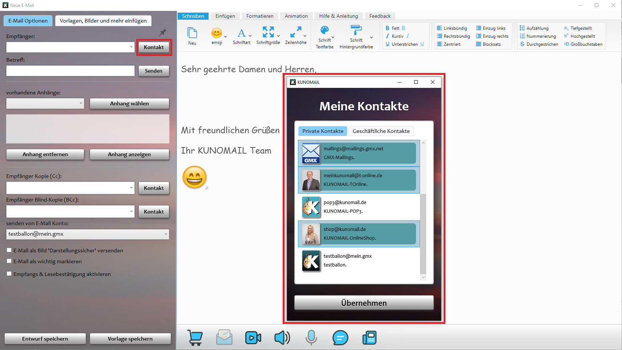Image resolution: width=622 pixels, height=350 pixels.
Task: Apply Fett bold formatting
Action: [395, 28]
